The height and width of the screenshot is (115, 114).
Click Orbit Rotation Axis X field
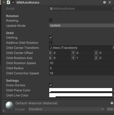(62, 58)
